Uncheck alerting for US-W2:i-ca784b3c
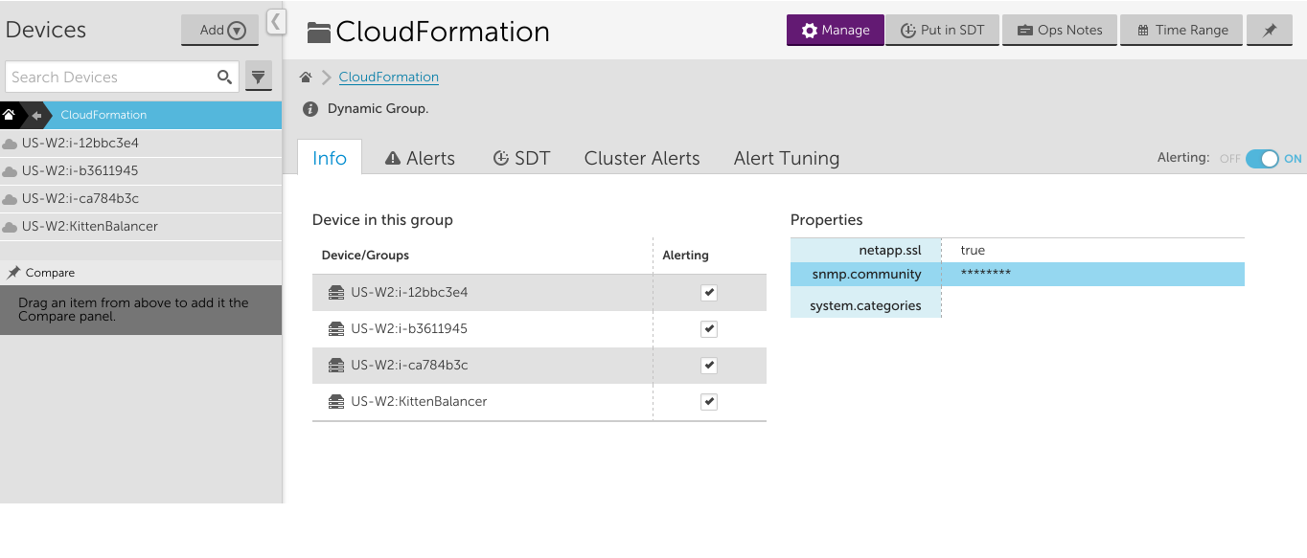 pos(709,366)
